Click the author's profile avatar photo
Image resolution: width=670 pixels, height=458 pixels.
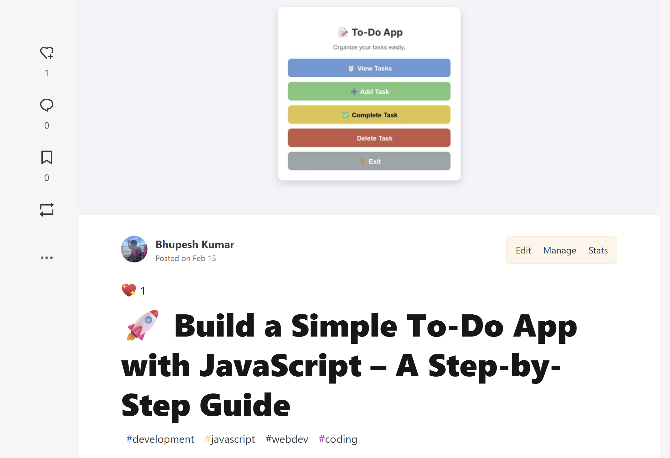click(x=134, y=249)
